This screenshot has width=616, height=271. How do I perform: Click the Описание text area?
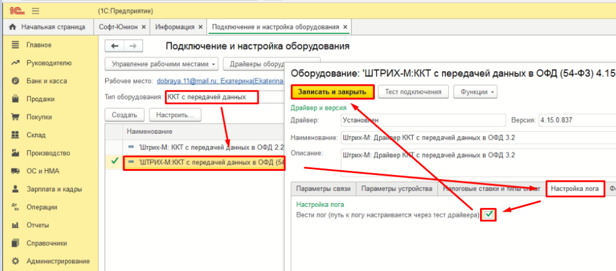[478, 162]
